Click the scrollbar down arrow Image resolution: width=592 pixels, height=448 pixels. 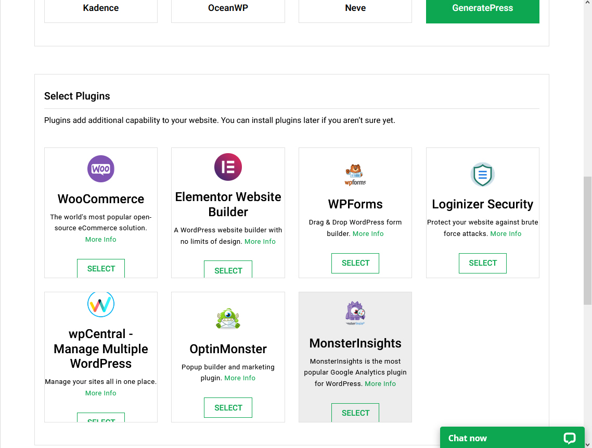click(x=587, y=444)
